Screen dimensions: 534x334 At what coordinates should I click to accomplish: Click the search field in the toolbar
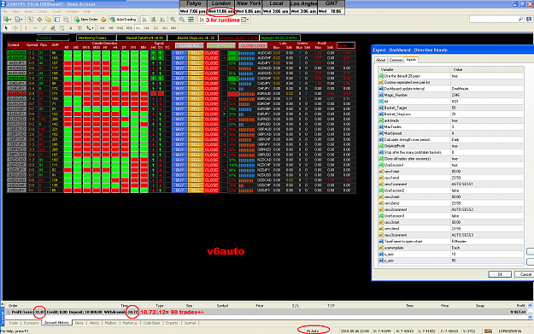pos(496,20)
